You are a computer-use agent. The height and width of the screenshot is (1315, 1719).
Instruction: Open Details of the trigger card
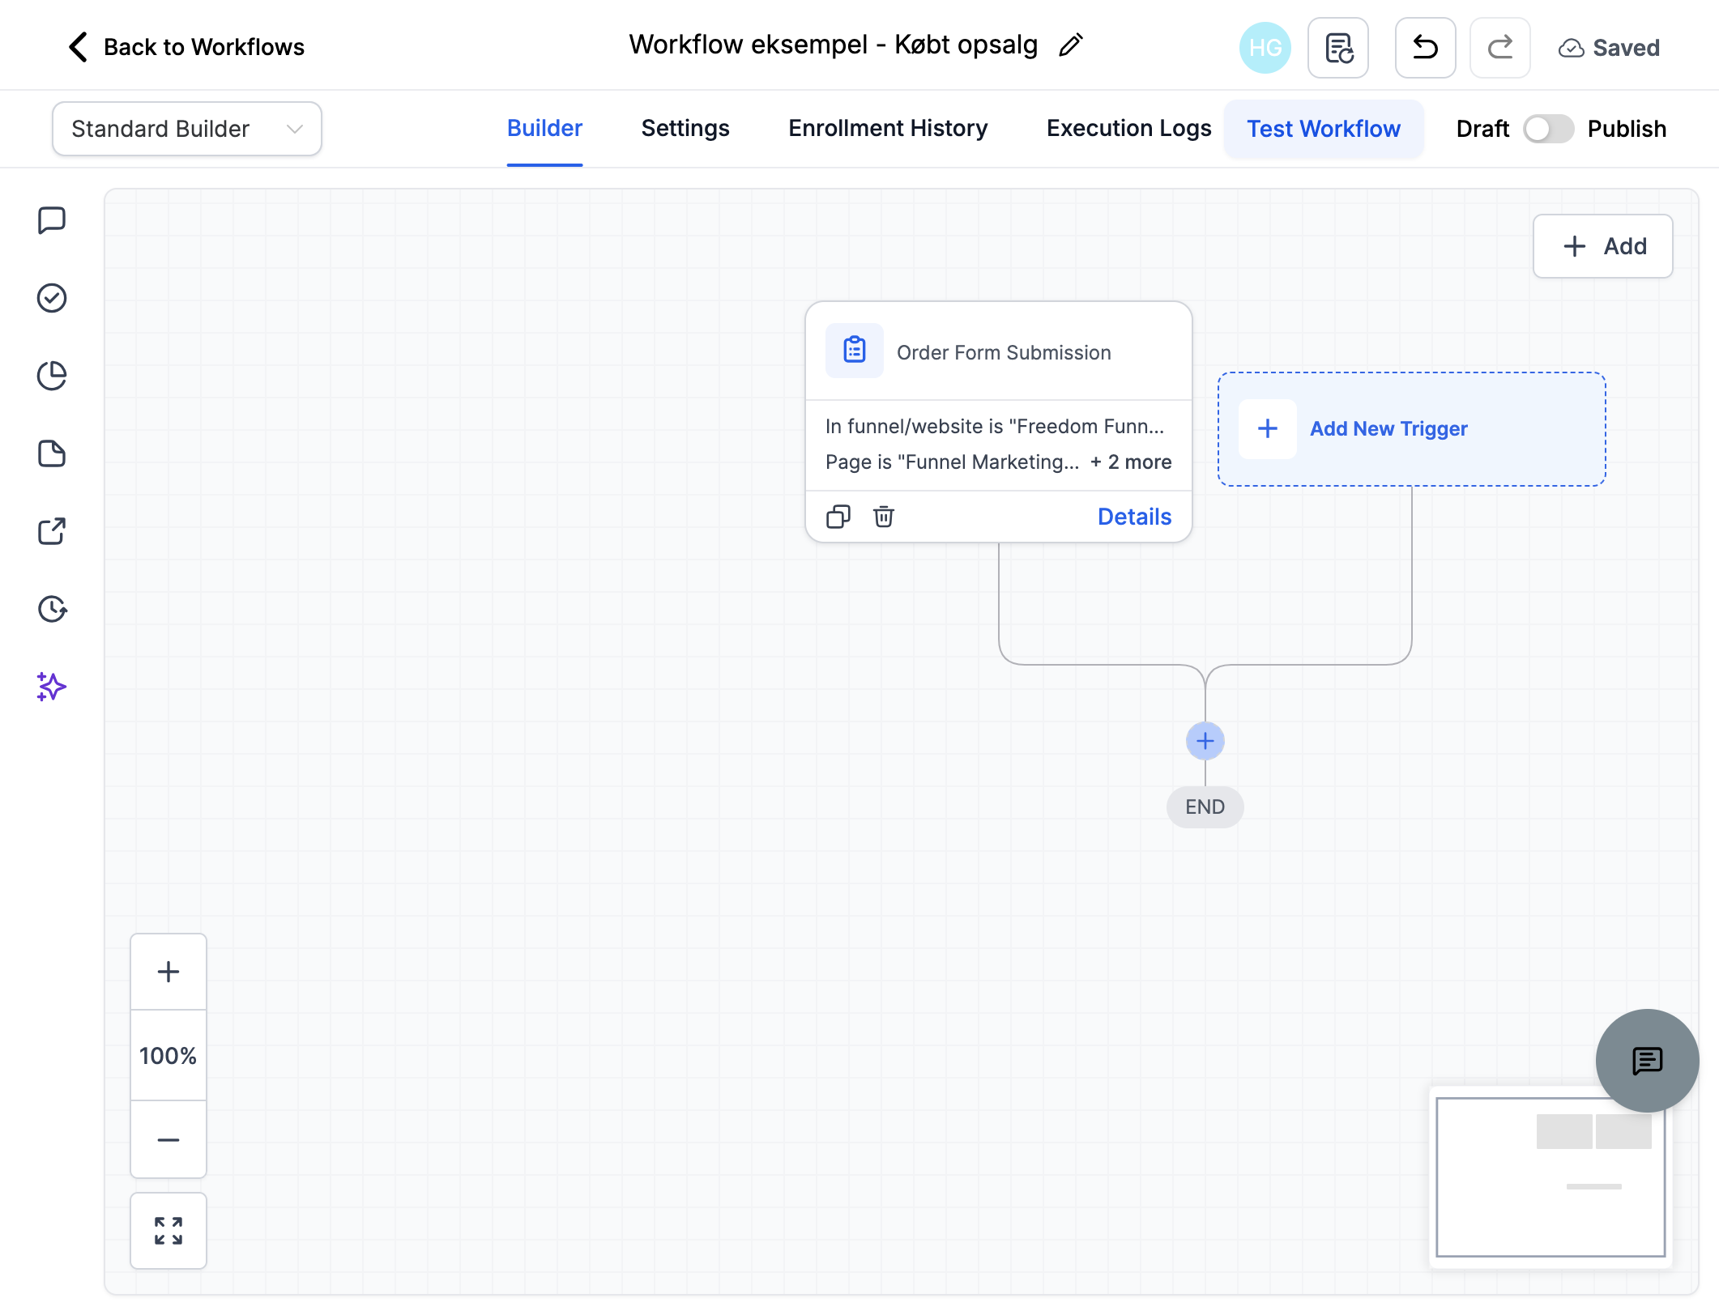(x=1134, y=517)
